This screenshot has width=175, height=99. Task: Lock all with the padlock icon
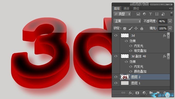(x=142, y=28)
